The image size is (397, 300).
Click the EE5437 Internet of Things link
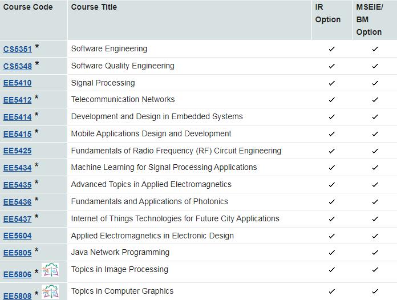point(18,220)
